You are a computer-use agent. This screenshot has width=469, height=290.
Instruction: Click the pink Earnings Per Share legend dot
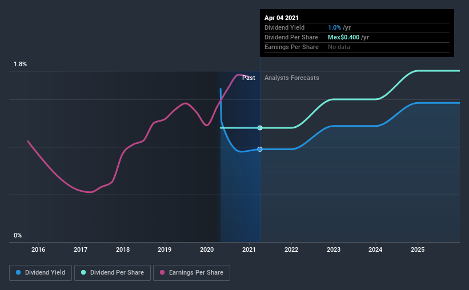[x=162, y=272]
